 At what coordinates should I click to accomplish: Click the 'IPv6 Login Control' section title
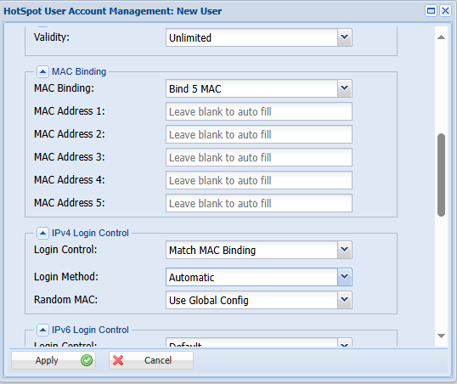pos(90,330)
